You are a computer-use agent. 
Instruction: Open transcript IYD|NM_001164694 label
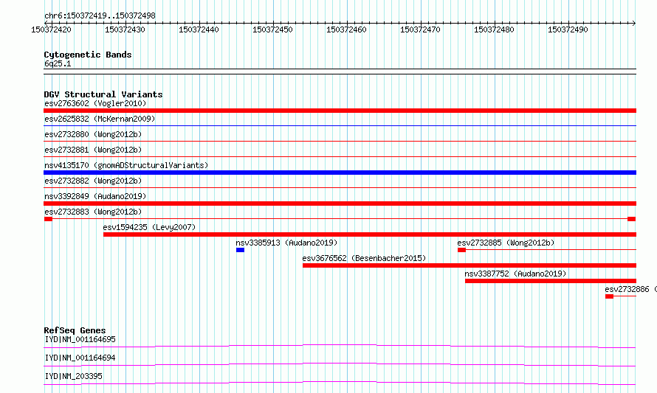tap(80, 358)
